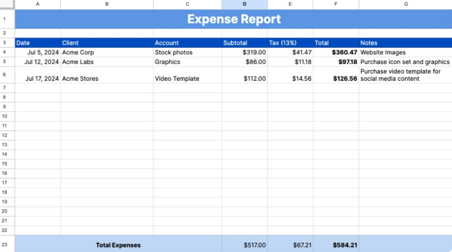Select column D header
This screenshot has width=452, height=252.
point(244,4)
